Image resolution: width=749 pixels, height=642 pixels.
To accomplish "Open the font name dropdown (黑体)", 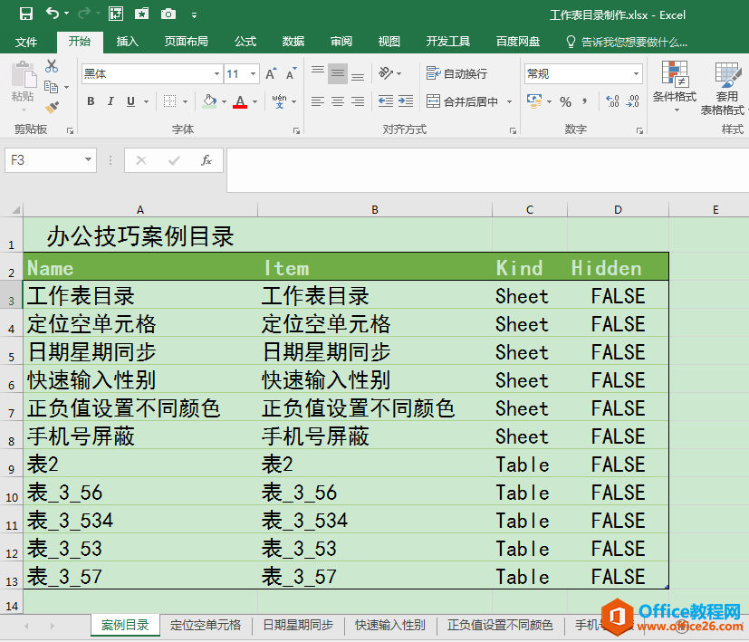I will click(216, 74).
